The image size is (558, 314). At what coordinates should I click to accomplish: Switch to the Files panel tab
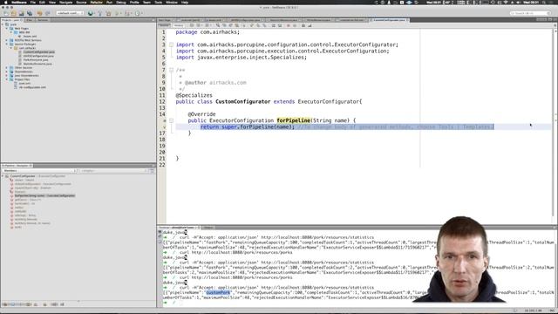pos(29,20)
